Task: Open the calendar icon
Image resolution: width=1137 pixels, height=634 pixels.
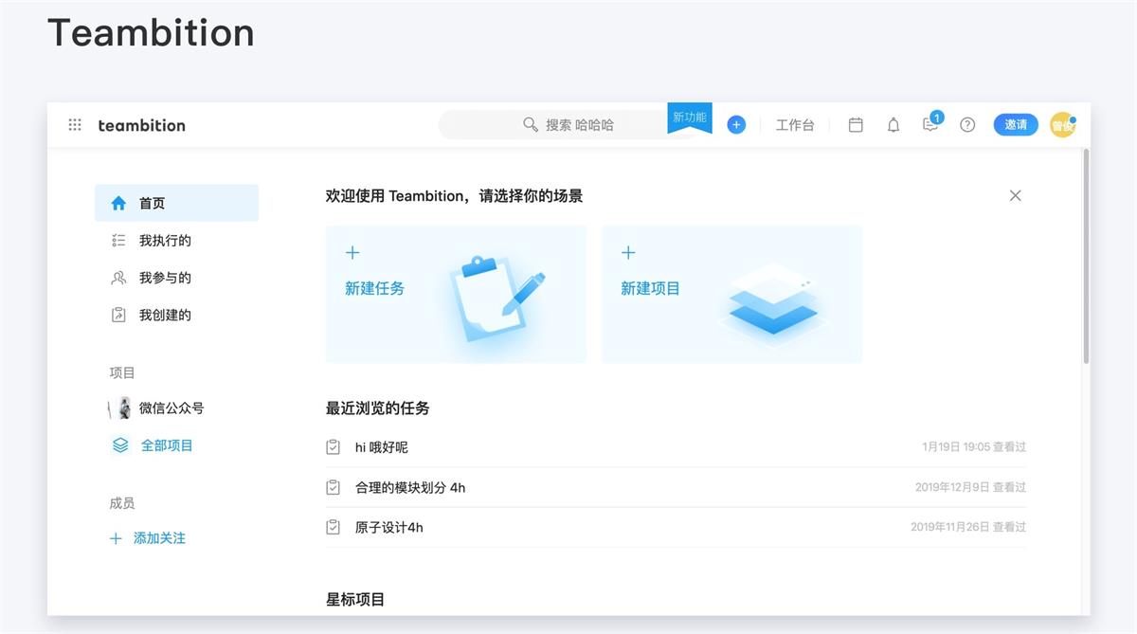Action: coord(856,125)
